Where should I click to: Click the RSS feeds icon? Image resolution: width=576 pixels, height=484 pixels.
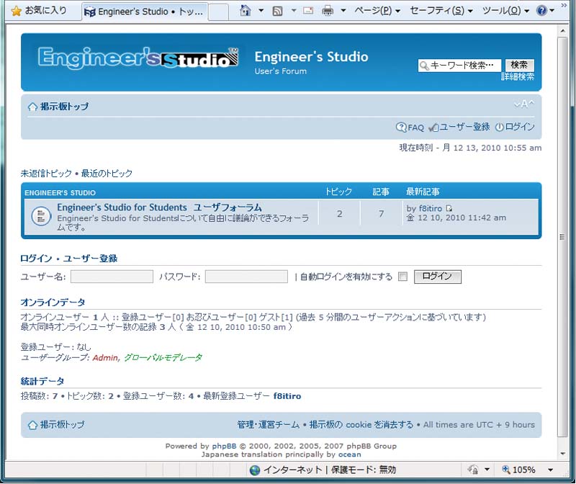(277, 11)
